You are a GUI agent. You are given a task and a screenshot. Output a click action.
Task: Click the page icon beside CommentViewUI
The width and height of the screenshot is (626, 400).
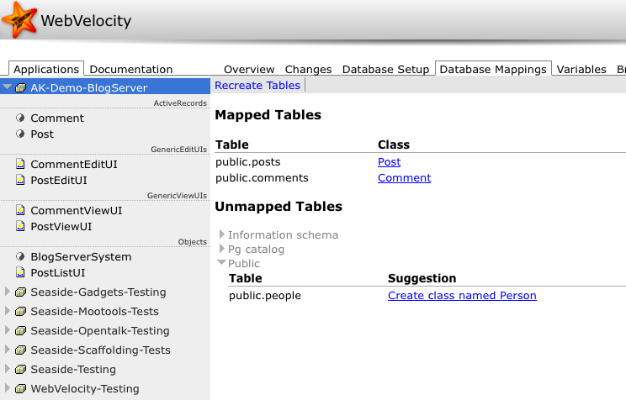[x=20, y=210]
